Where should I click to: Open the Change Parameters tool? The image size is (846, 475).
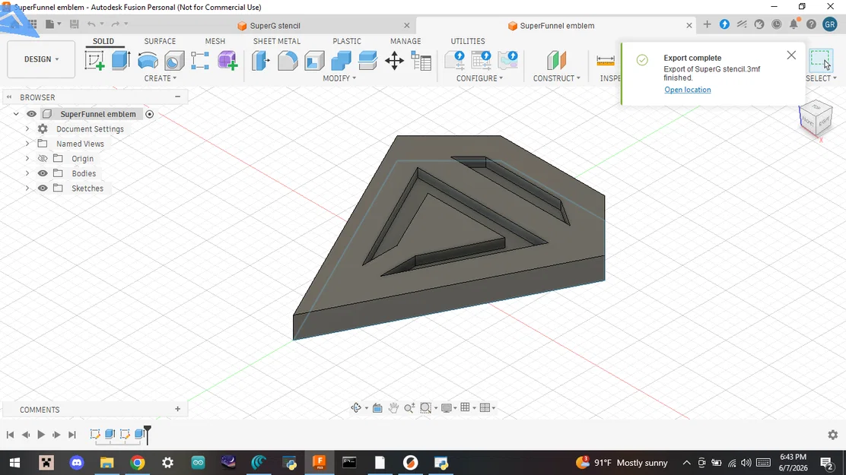point(421,60)
